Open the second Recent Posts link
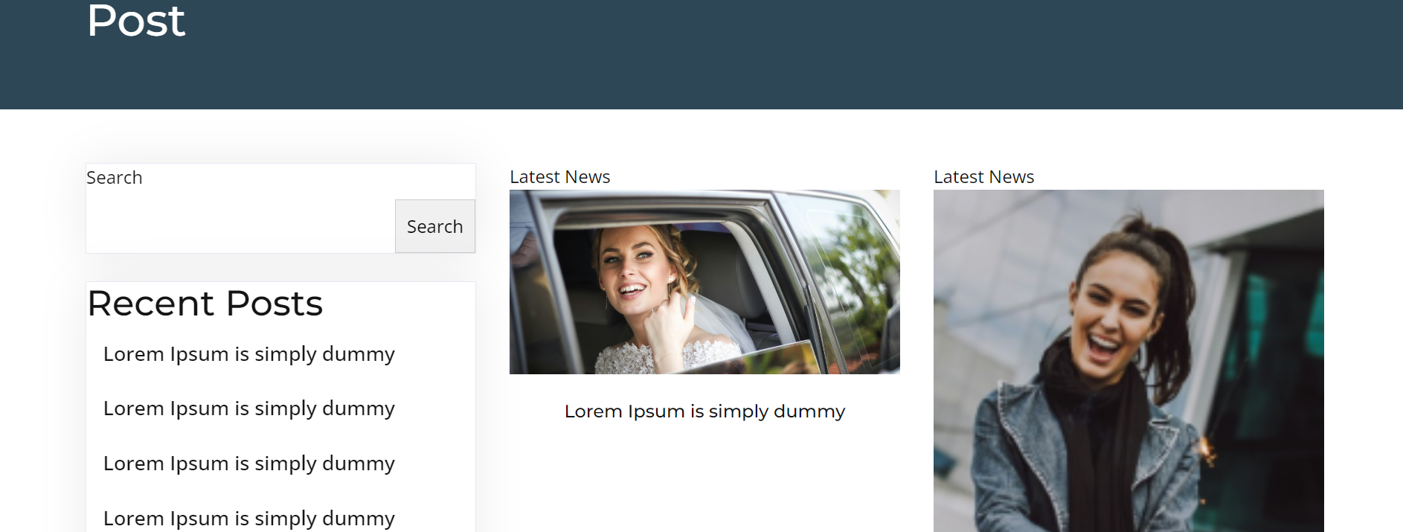1403x532 pixels. (248, 408)
